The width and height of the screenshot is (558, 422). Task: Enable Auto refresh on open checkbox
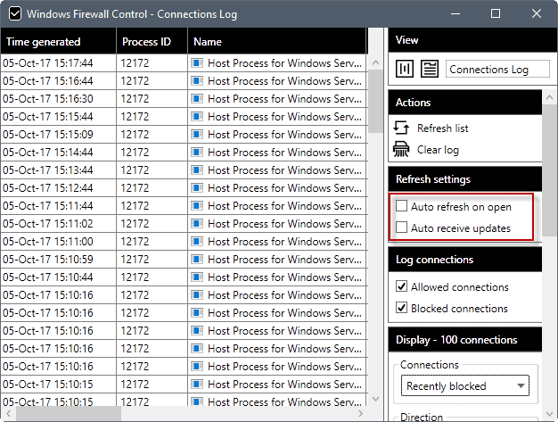[401, 206]
